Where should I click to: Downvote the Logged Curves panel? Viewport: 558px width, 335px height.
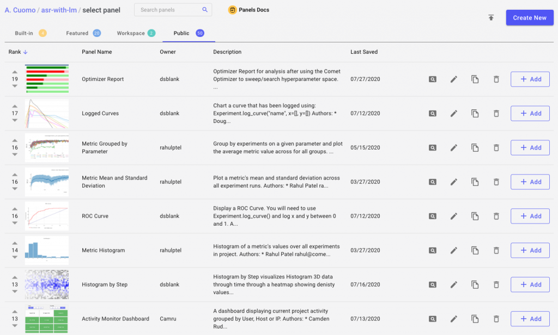point(15,120)
